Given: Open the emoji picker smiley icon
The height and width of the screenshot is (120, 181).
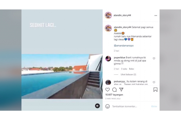Looking at the screenshot, I should click(x=107, y=106).
